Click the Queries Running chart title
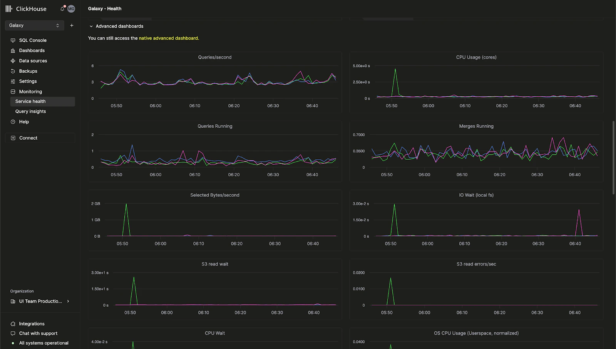Image resolution: width=616 pixels, height=349 pixels. pos(215,126)
